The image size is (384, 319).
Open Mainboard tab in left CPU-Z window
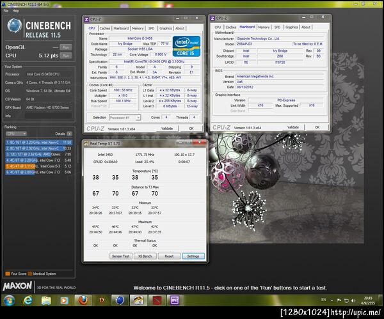coord(121,28)
